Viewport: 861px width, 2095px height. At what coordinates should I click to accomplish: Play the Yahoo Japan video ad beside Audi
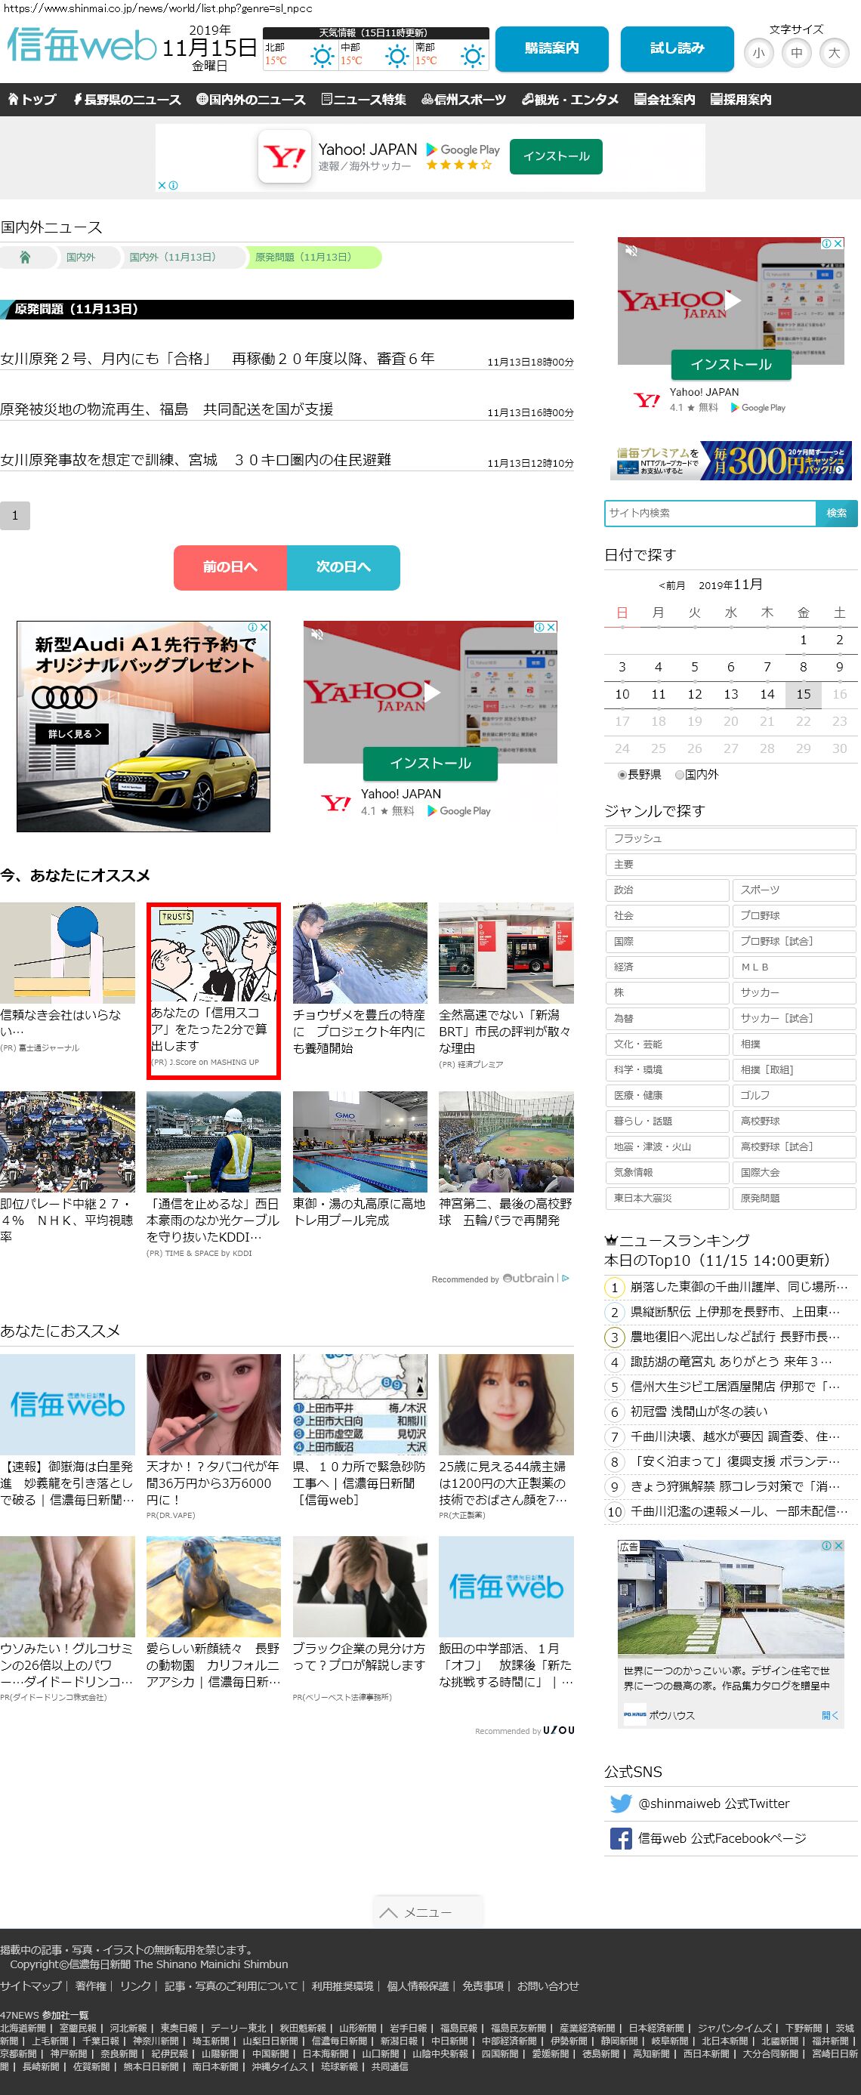[432, 692]
